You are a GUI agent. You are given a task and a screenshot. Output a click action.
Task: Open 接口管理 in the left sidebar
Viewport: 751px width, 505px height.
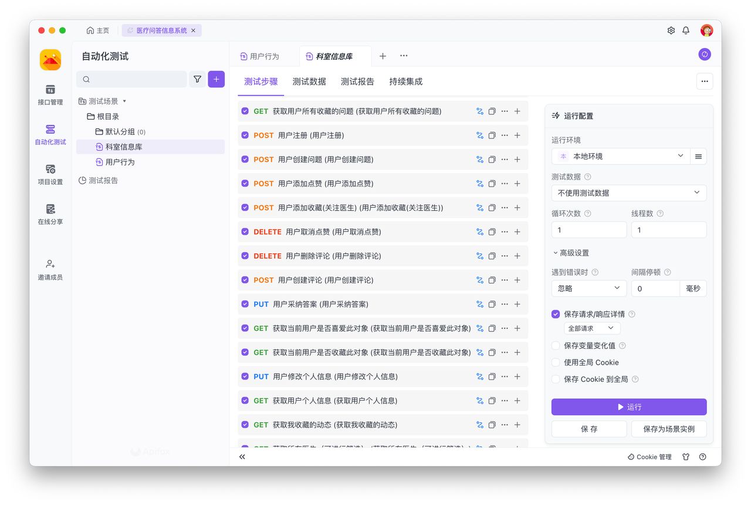pyautogui.click(x=50, y=94)
